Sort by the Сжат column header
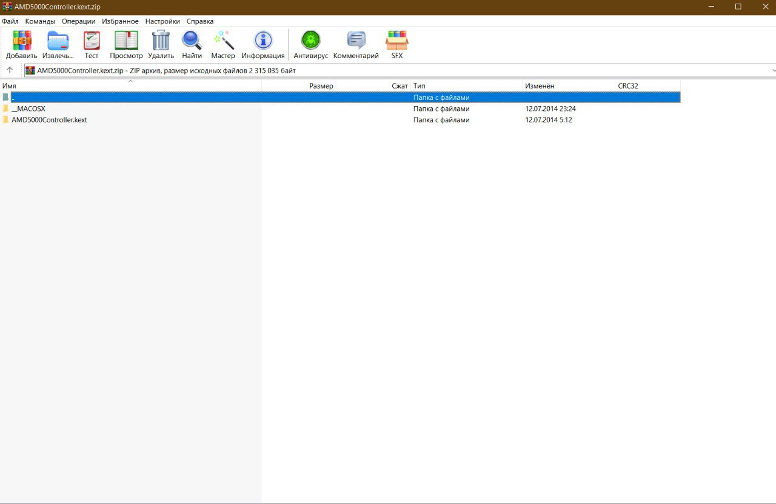 [x=373, y=86]
